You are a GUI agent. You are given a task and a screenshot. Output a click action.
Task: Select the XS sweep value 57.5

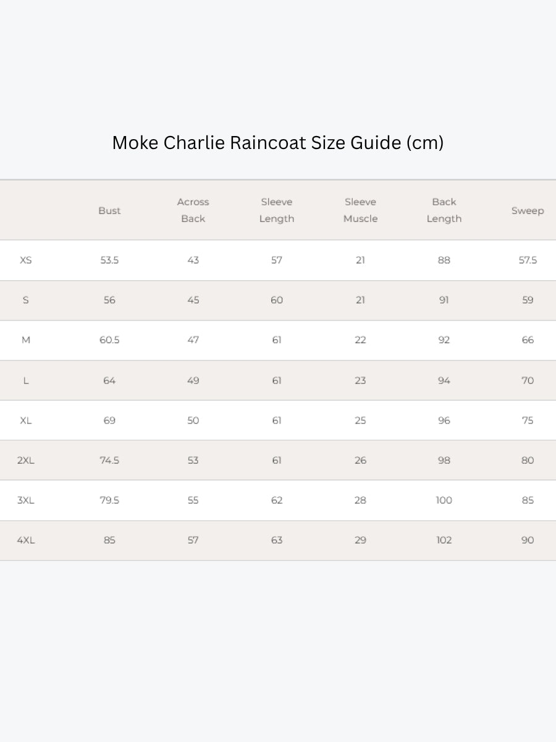tap(528, 260)
